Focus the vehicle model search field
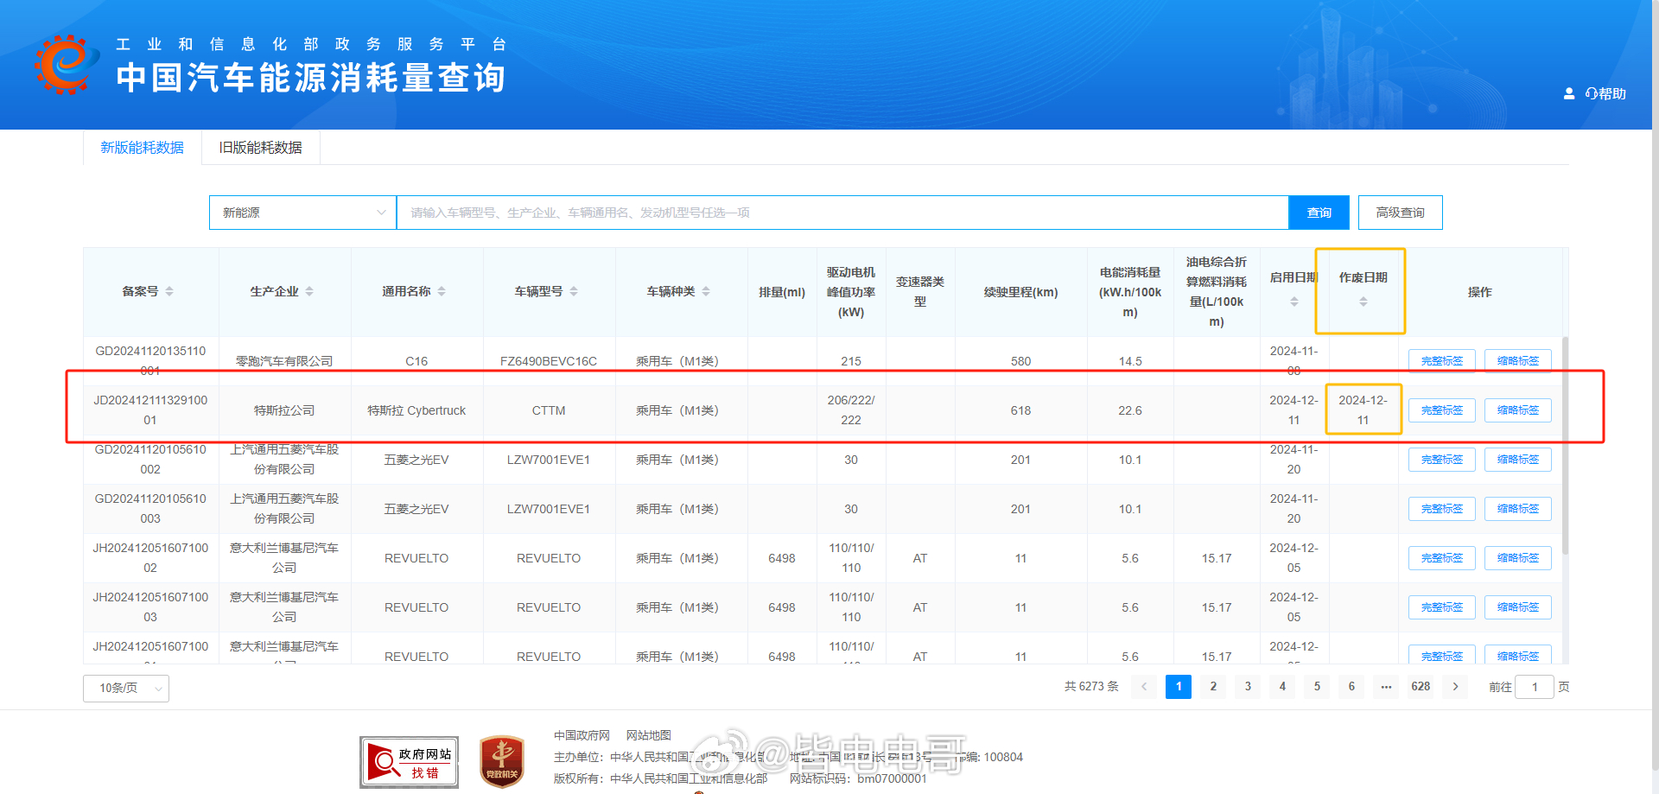This screenshot has width=1659, height=794. pos(842,213)
